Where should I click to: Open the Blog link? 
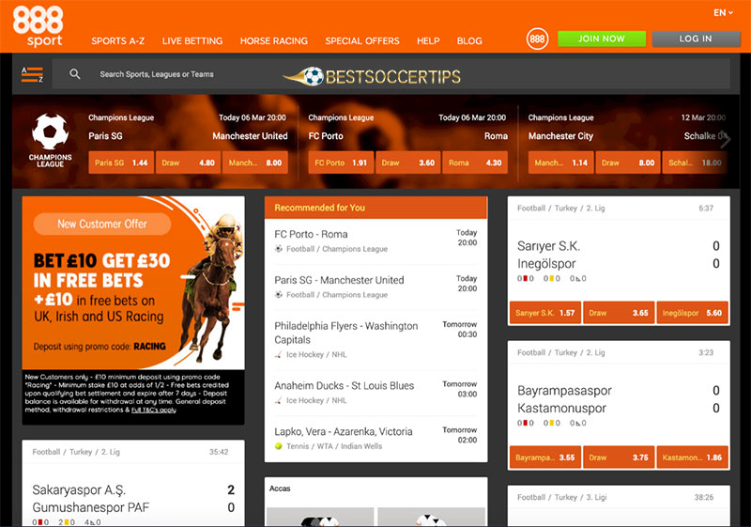(469, 41)
